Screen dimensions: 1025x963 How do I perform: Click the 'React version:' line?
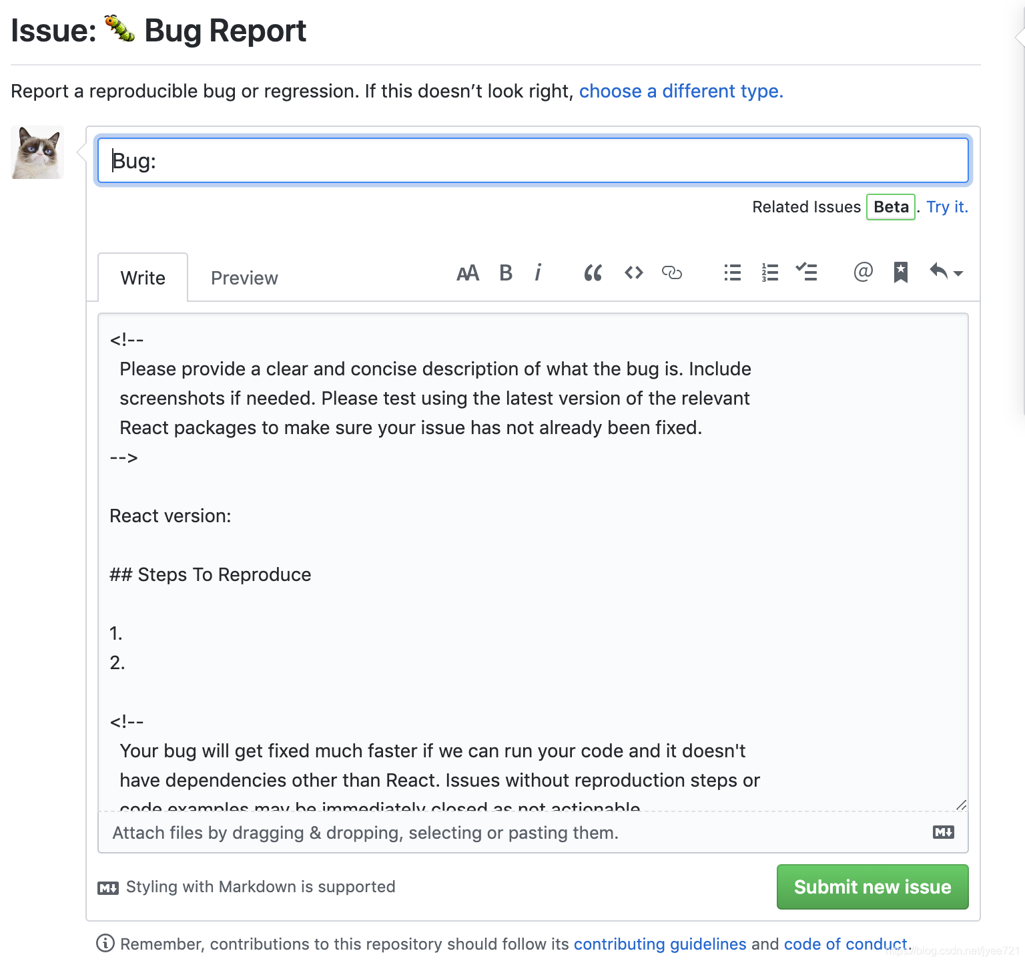[x=170, y=516]
